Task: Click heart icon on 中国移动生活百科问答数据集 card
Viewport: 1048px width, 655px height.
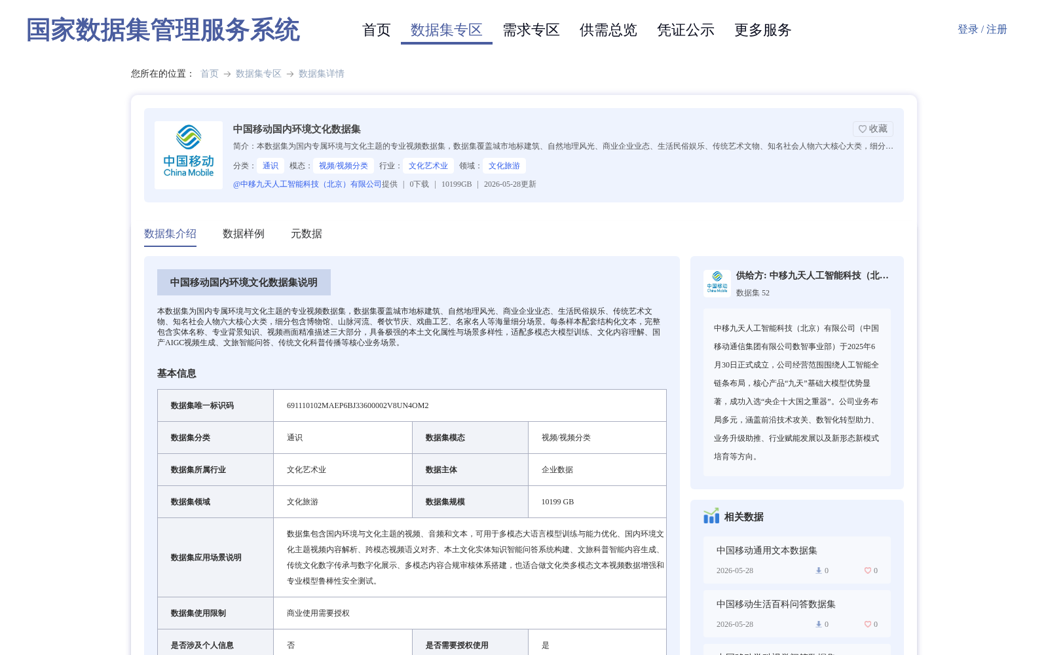Action: pyautogui.click(x=867, y=624)
